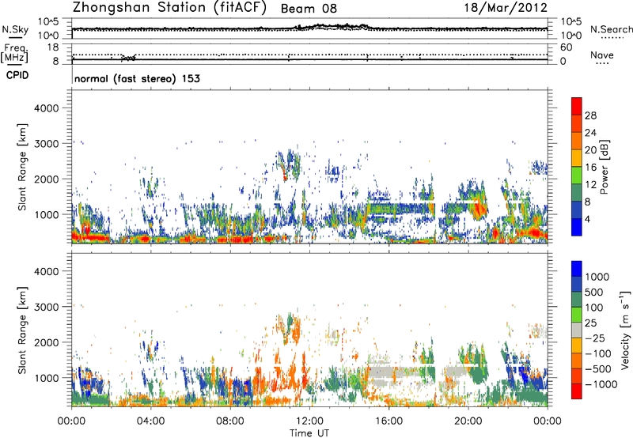Click the '04:00' time tick label

(150, 421)
